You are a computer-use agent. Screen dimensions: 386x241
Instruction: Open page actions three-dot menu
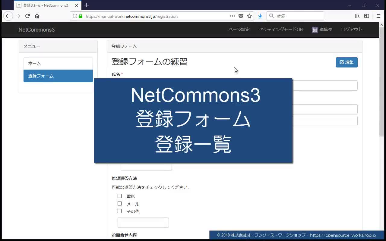pos(233,16)
